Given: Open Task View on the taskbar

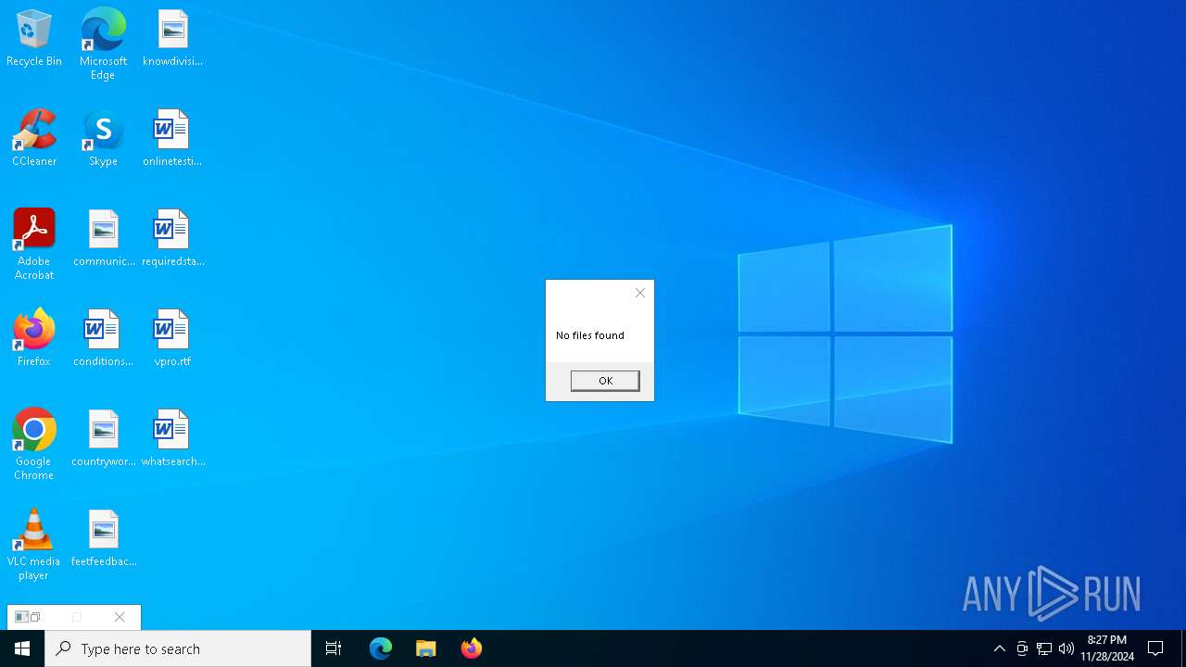Looking at the screenshot, I should pos(334,648).
